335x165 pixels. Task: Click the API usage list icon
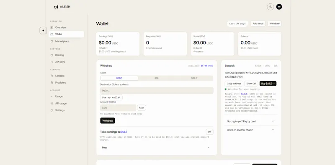click(52, 104)
